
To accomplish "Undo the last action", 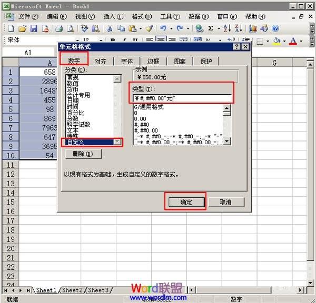I will pyautogui.click(x=163, y=28).
